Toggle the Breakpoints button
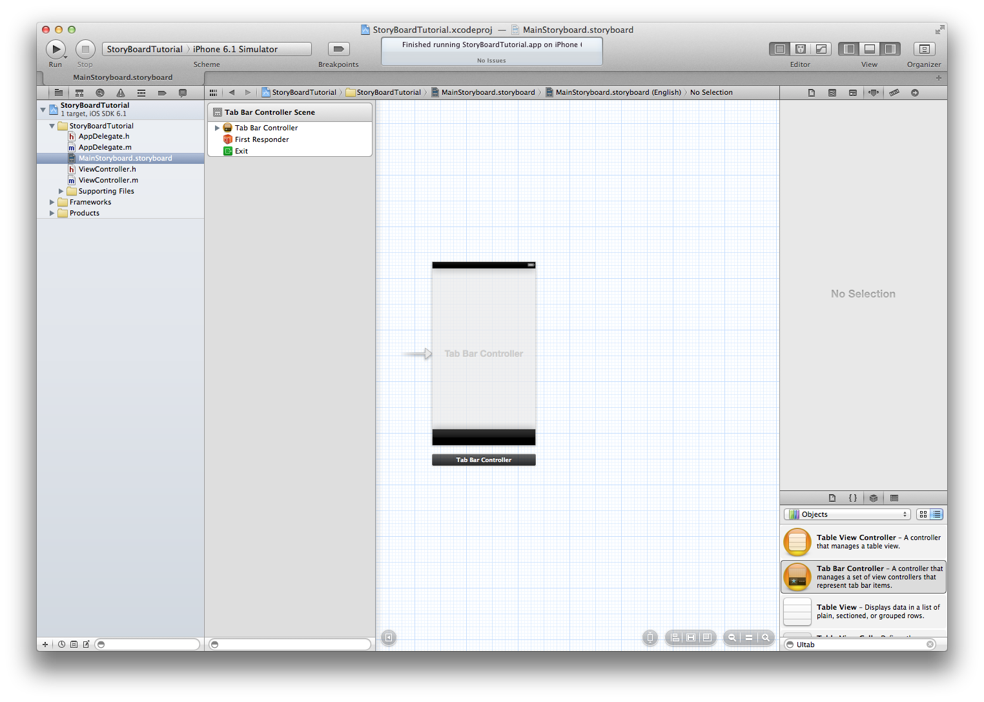Viewport: 984px width, 702px height. [338, 49]
